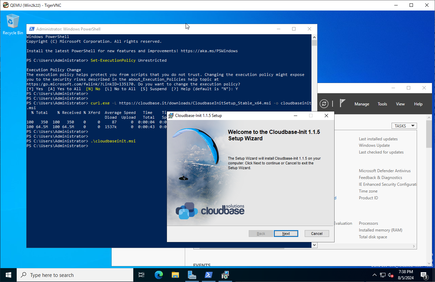Click the muted volume tray icon
The height and width of the screenshot is (282, 435).
[391, 275]
